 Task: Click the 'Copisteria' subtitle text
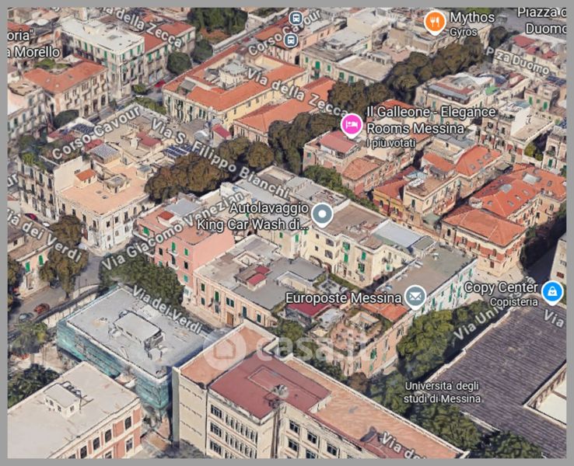click(x=514, y=302)
